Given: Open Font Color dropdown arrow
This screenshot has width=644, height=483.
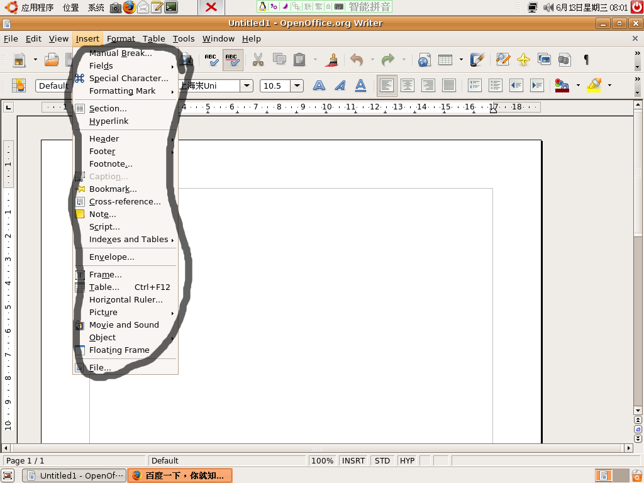Looking at the screenshot, I should click(578, 86).
